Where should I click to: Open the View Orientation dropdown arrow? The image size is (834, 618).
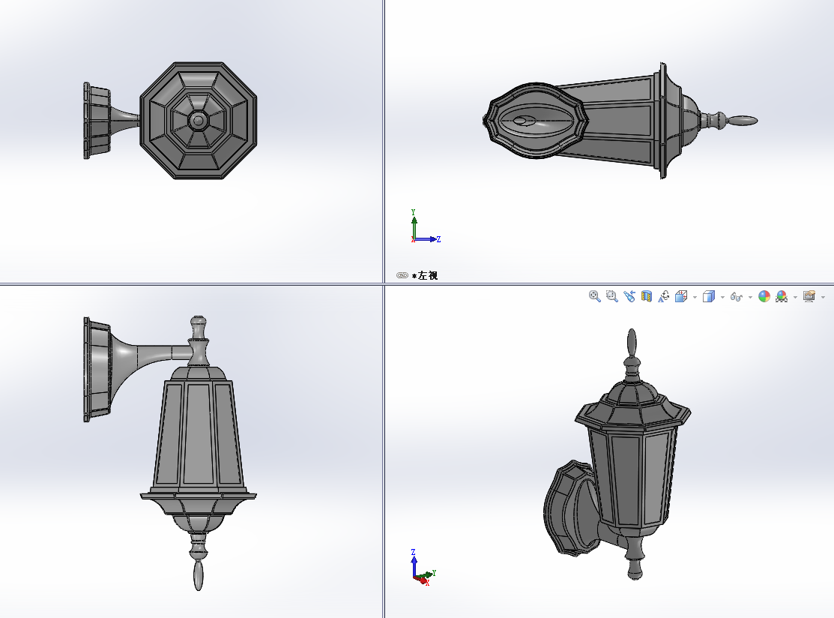(695, 297)
